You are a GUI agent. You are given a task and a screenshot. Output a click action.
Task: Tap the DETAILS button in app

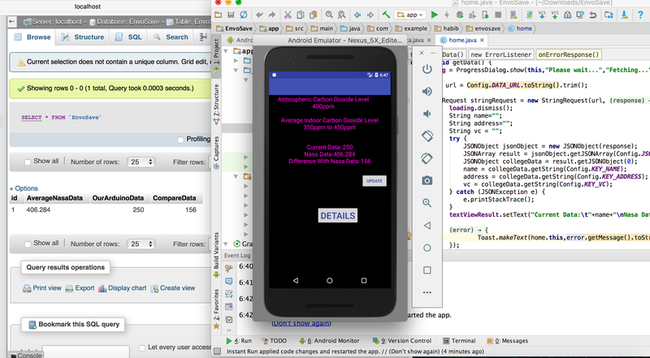click(x=337, y=216)
